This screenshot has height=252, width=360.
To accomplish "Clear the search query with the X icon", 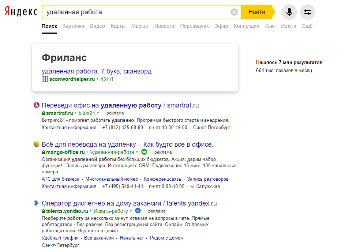I will (234, 12).
